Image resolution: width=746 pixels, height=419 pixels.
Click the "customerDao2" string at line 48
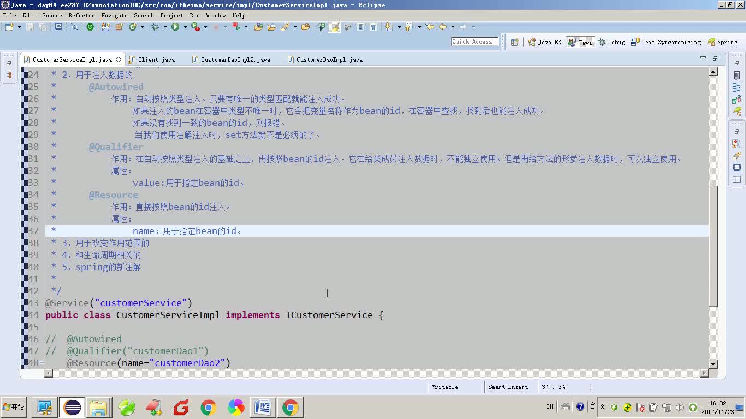[187, 363]
